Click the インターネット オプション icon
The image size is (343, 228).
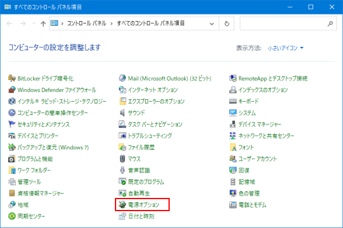(x=122, y=90)
